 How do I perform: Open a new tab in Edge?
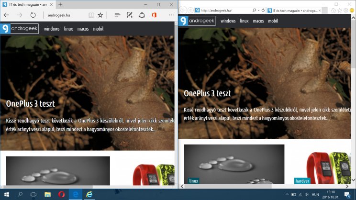(60, 4)
